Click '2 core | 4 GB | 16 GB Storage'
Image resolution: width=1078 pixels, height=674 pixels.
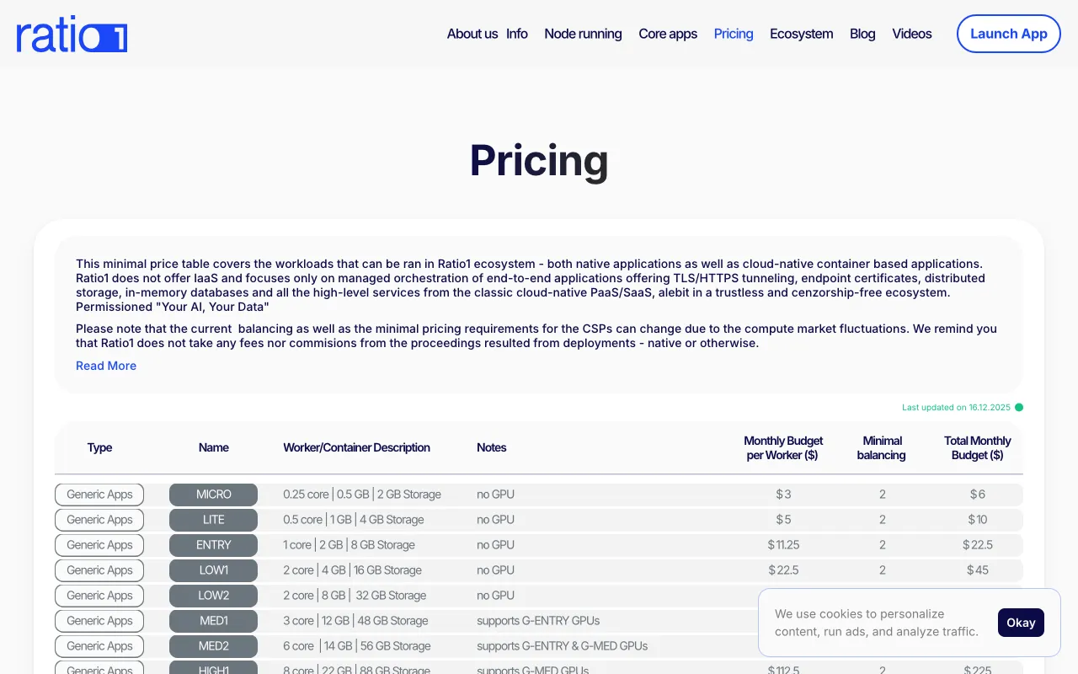coord(352,570)
